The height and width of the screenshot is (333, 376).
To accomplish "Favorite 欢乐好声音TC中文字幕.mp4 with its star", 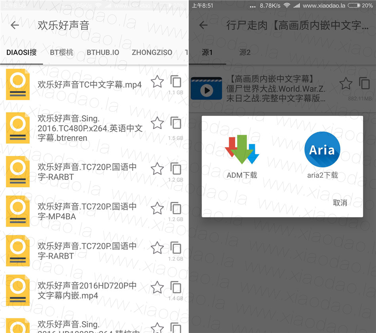I will 157,82.
